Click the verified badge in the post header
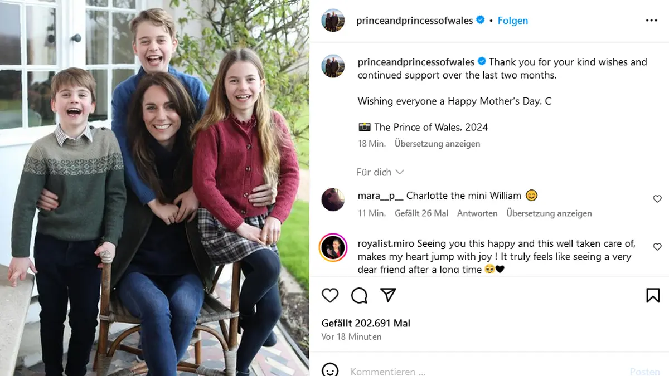669x376 pixels. point(481,21)
